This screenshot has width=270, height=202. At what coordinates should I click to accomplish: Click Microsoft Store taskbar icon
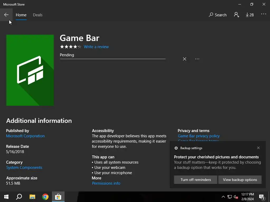[58, 197]
